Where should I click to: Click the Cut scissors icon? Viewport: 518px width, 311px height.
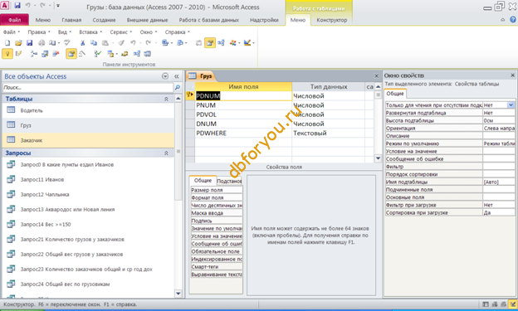[x=83, y=43]
